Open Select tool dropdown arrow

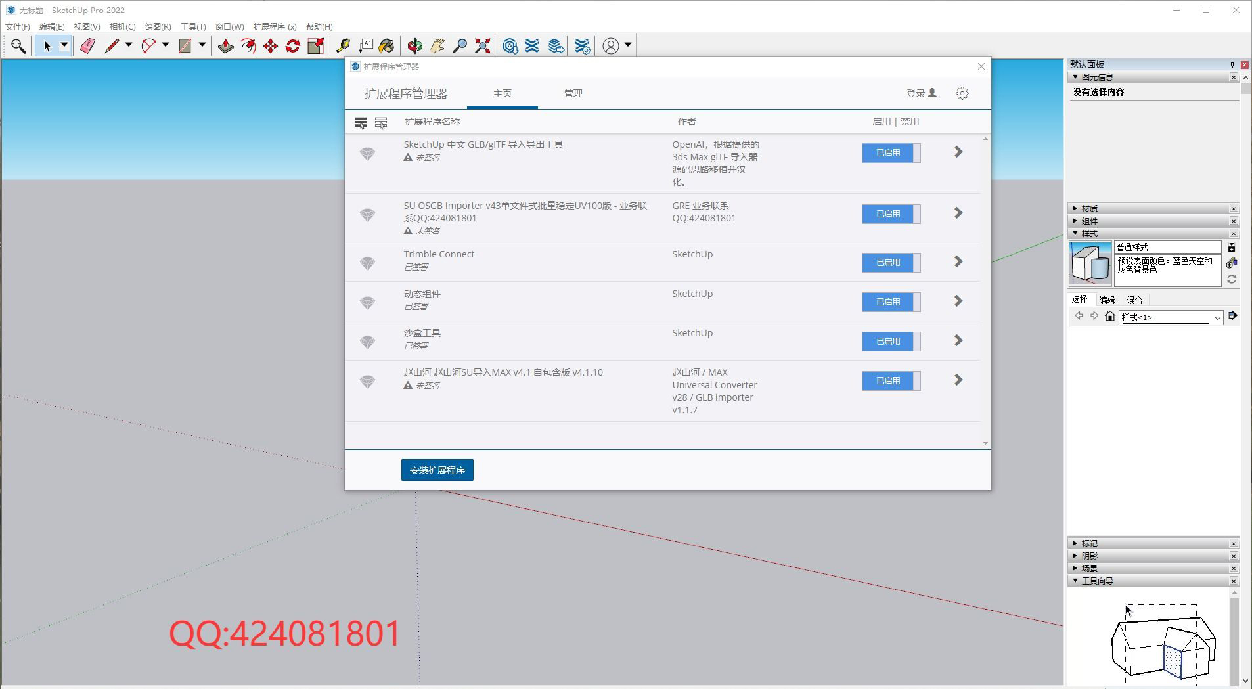[64, 46]
